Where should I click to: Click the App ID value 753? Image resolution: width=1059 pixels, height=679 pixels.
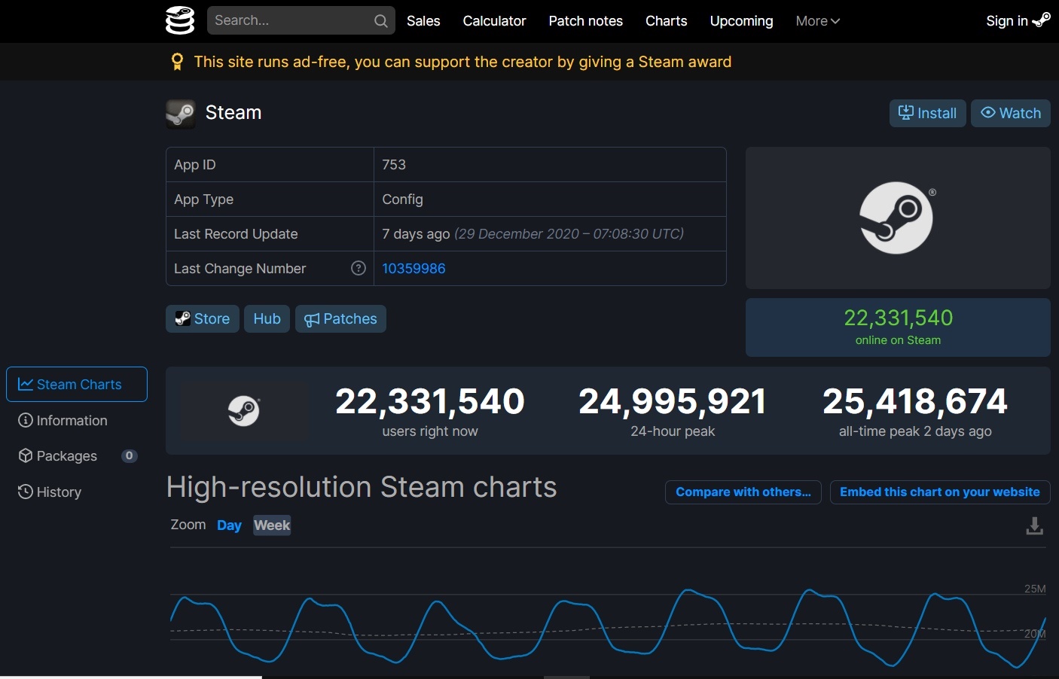coord(394,165)
